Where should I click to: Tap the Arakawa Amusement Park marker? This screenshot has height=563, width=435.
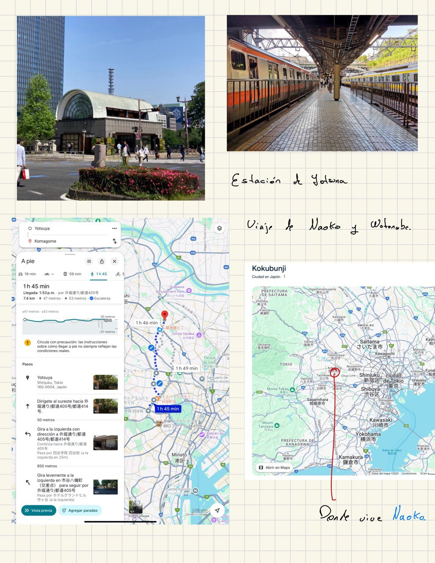[189, 291]
